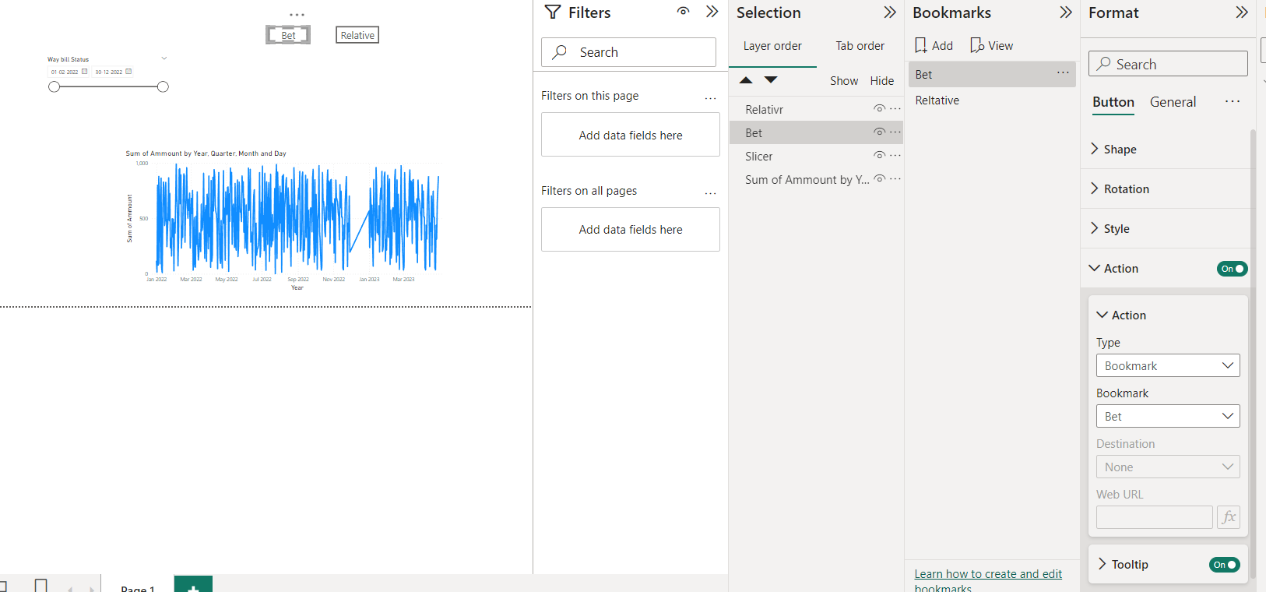Toggle visibility of Bet layer
Image resolution: width=1266 pixels, height=592 pixels.
click(x=879, y=132)
